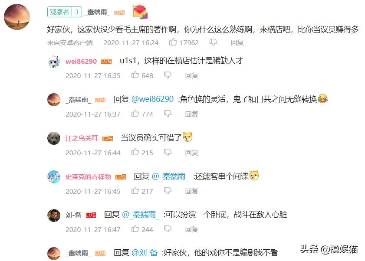Reply to wei86290's comment
This screenshot has width=365, height=261.
[x=191, y=75]
